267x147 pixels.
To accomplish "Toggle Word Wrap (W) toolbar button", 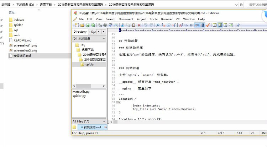I will 192,25.
